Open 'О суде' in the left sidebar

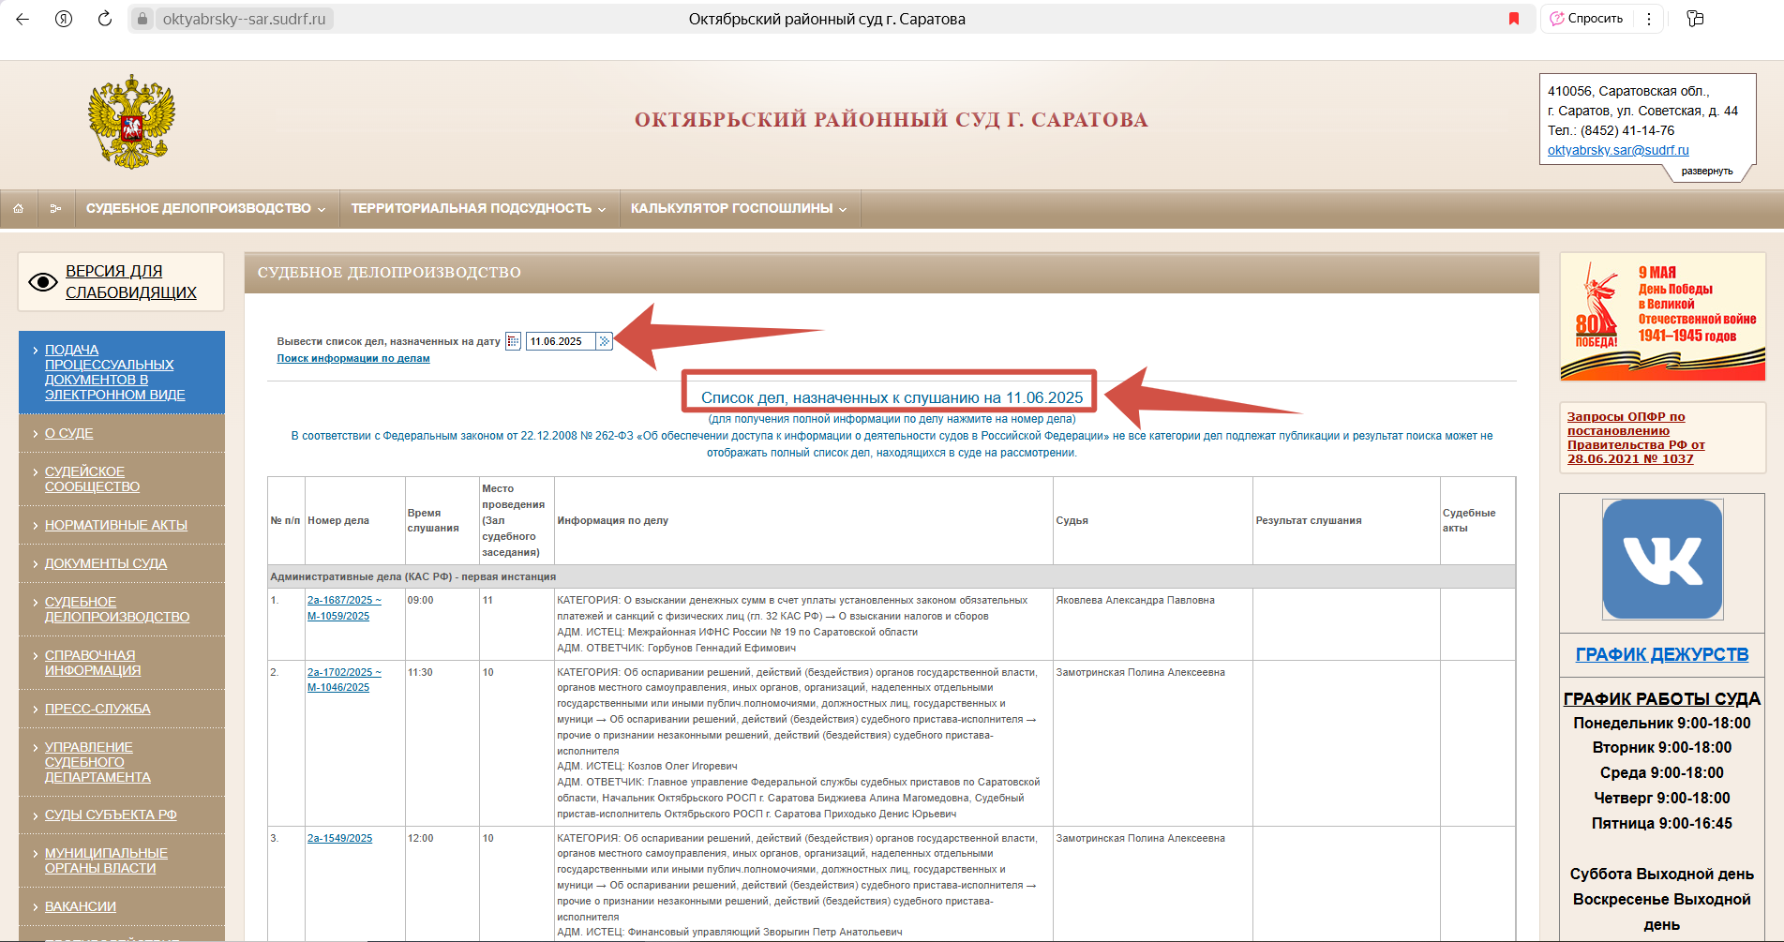(69, 433)
